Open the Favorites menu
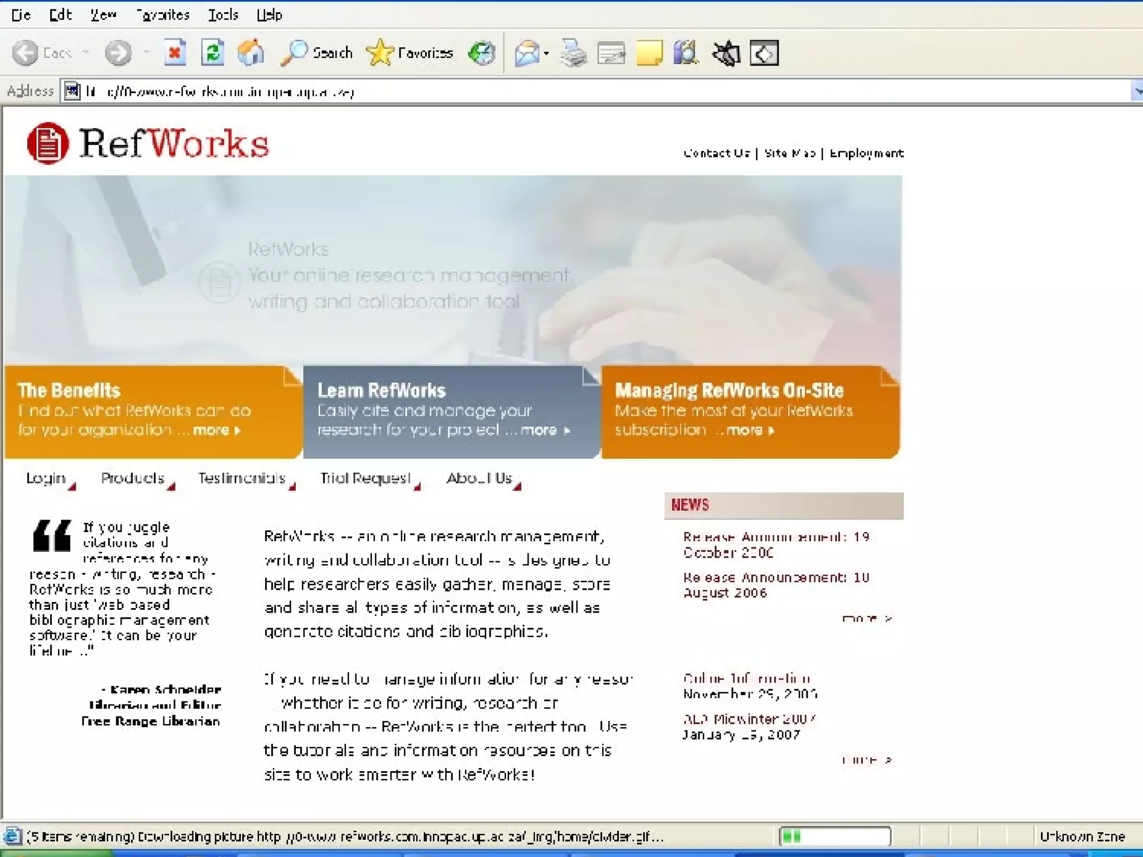The height and width of the screenshot is (857, 1143). (162, 15)
